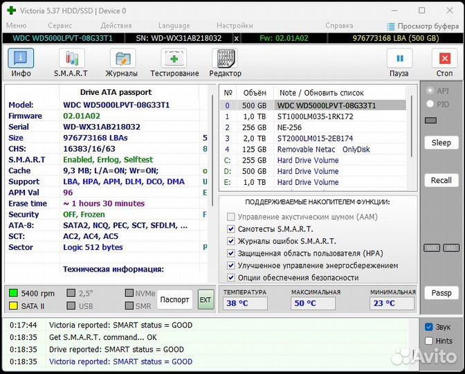465x374 pixels.
Task: Open the Language menu
Action: tap(174, 26)
